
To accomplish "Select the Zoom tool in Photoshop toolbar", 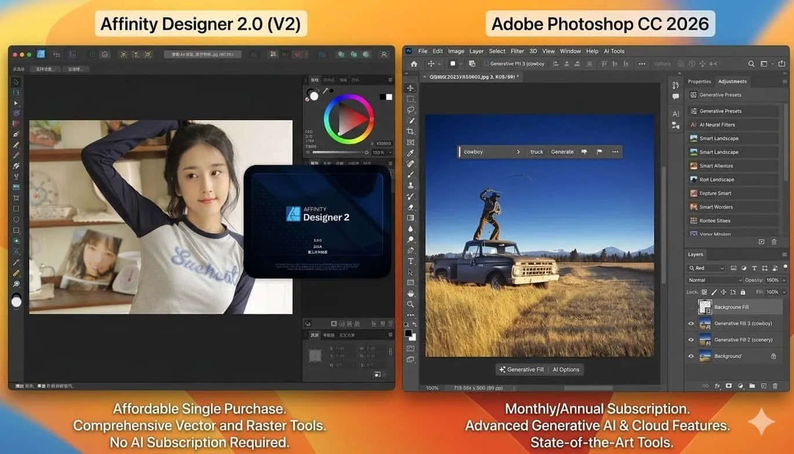I will [x=411, y=303].
